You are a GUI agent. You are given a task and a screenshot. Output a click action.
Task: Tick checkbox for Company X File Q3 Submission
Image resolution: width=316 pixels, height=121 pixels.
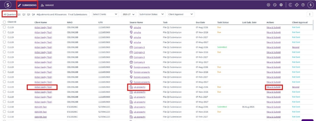tap(4, 57)
